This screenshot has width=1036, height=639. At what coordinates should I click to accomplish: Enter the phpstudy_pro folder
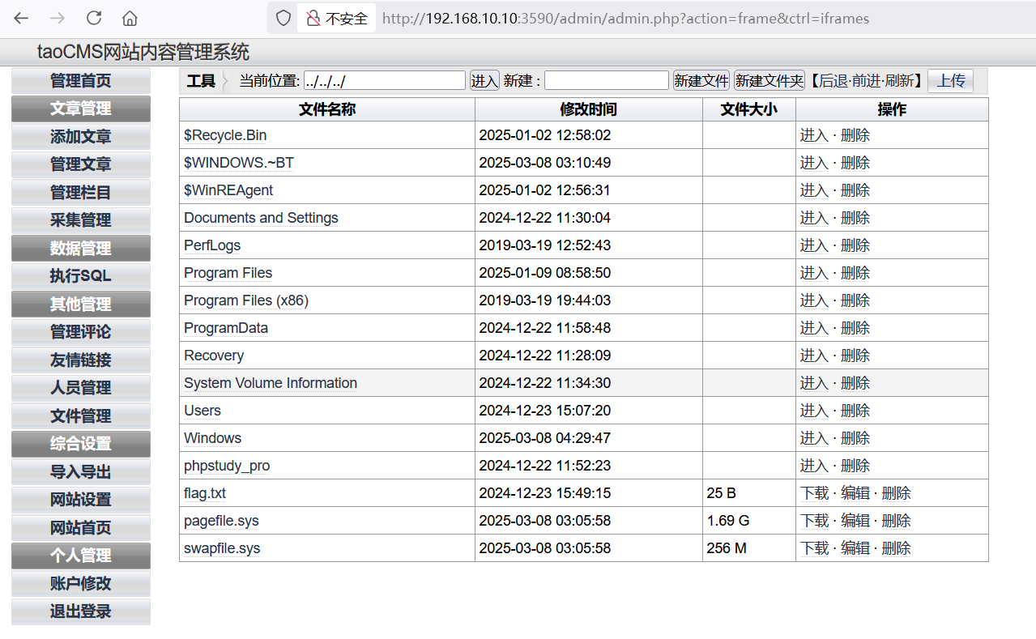pyautogui.click(x=814, y=466)
